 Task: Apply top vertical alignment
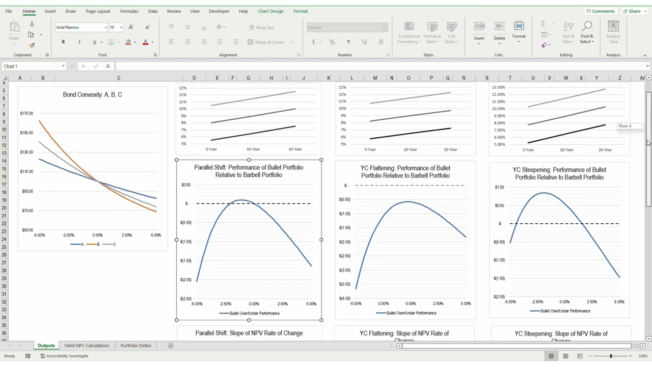[171, 27]
